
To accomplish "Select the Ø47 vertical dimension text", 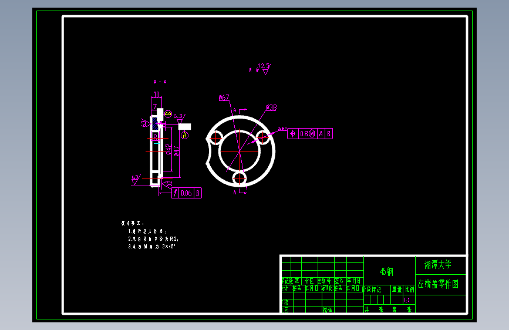I will tap(177, 151).
